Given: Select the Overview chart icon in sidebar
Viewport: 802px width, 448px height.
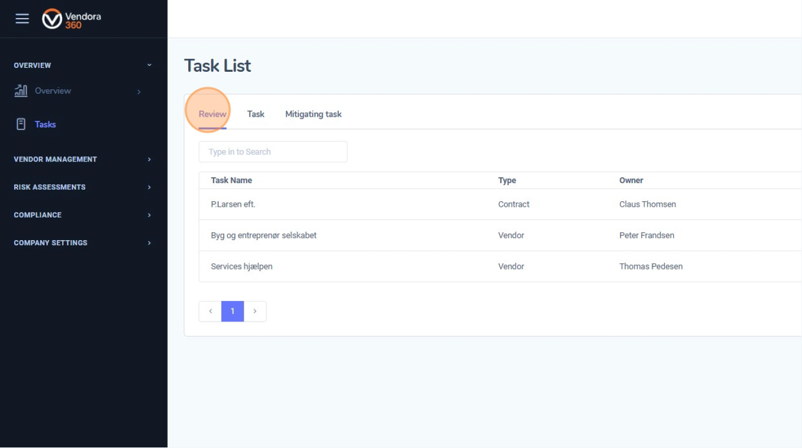Looking at the screenshot, I should point(21,90).
